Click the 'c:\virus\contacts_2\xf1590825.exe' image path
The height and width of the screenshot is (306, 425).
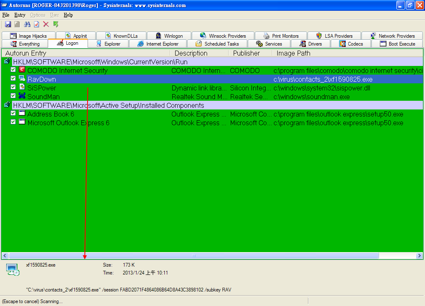(323, 79)
